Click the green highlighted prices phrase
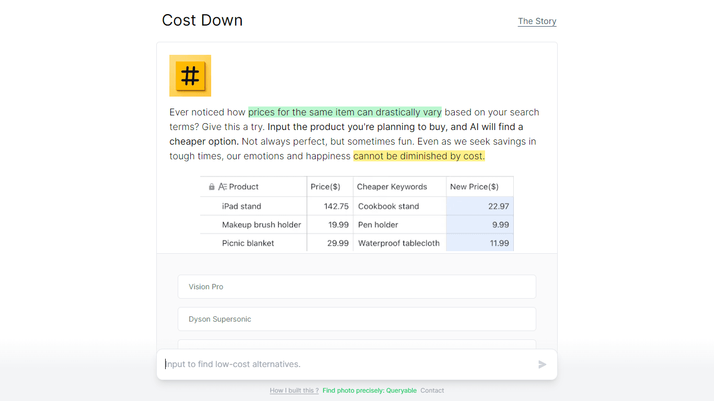714x401 pixels. 345,112
